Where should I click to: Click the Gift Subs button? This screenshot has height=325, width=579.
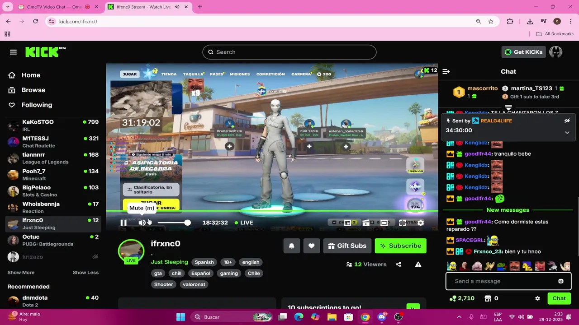point(347,246)
